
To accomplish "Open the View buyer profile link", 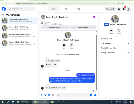I will (74, 54).
